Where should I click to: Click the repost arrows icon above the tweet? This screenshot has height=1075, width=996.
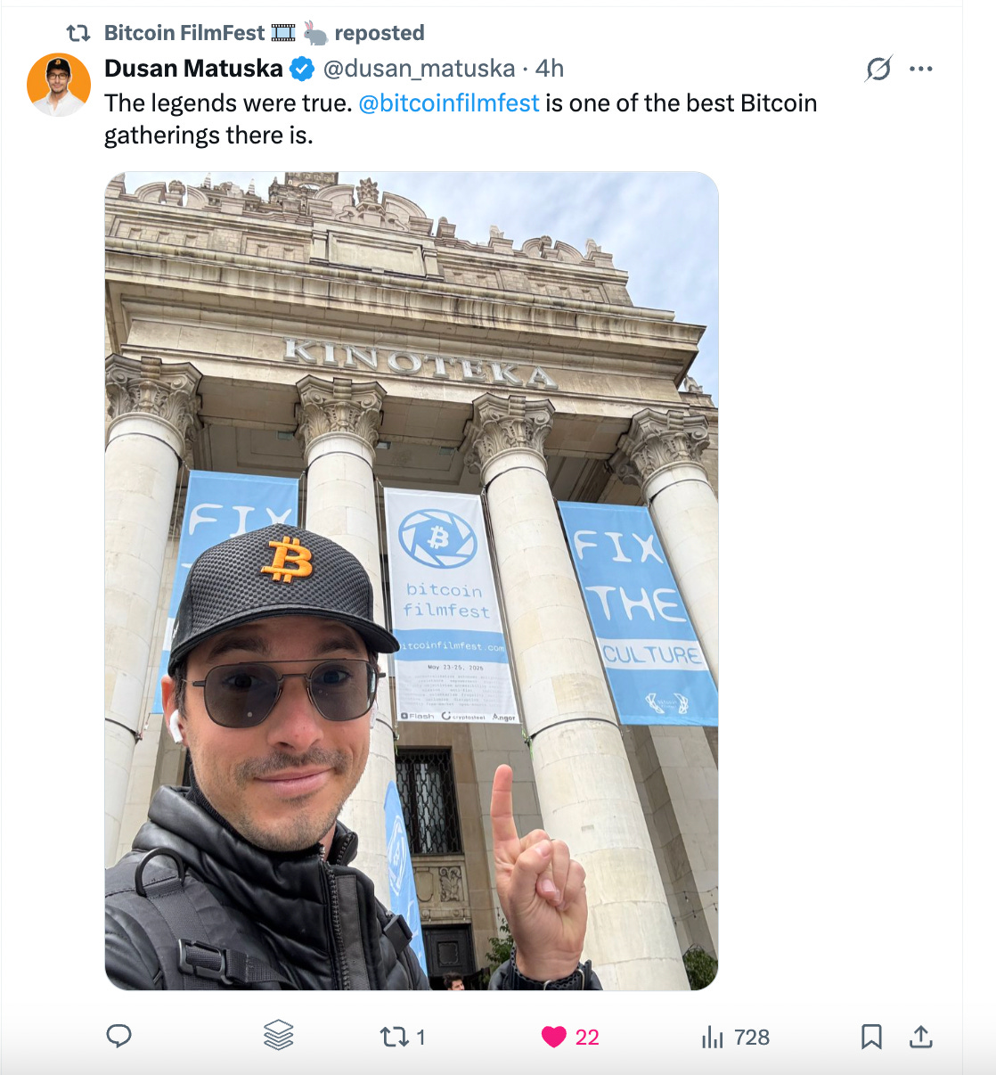[78, 33]
